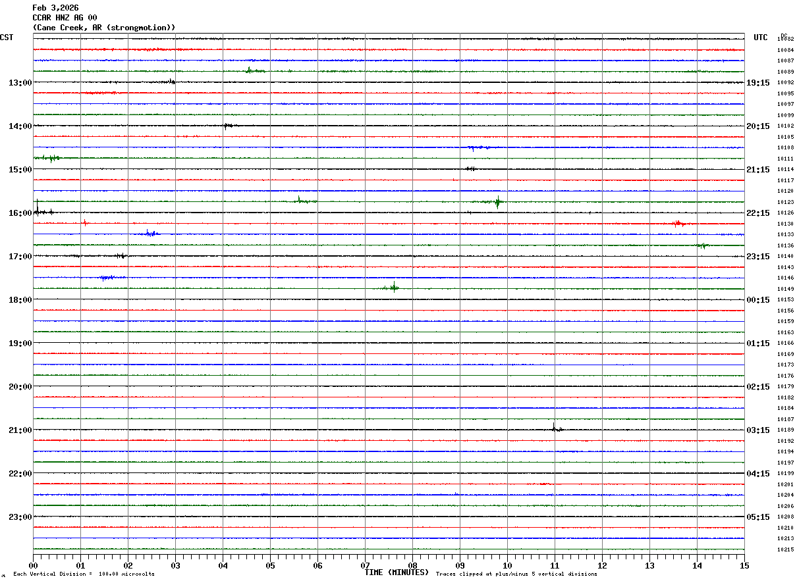The height and width of the screenshot is (583, 797).
Task: Click the 19:15 UTC time label
Action: pos(758,83)
